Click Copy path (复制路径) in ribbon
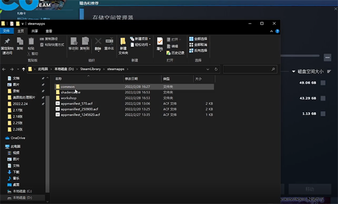Viewport: 338px width, 204px height. [x=49, y=39]
